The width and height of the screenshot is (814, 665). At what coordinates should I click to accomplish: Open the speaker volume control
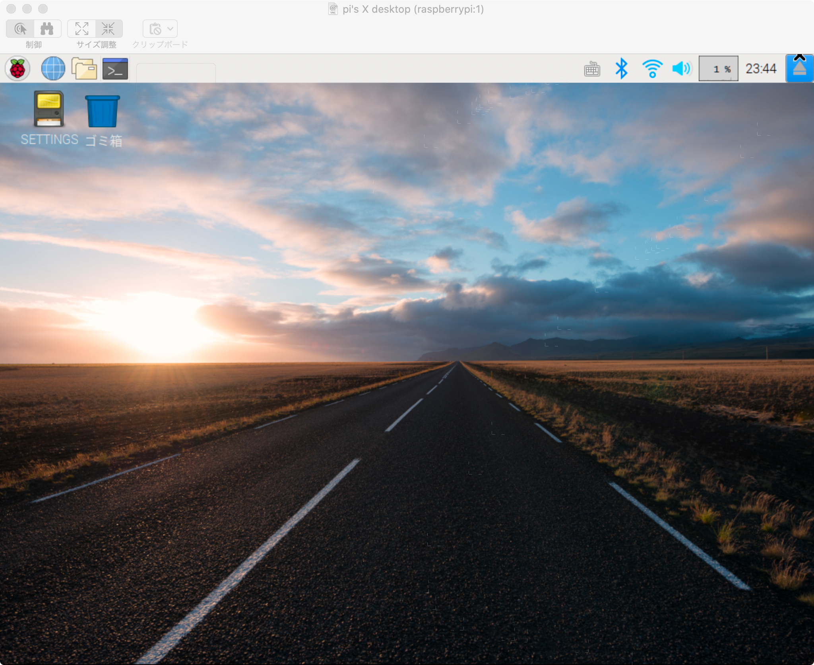point(682,68)
